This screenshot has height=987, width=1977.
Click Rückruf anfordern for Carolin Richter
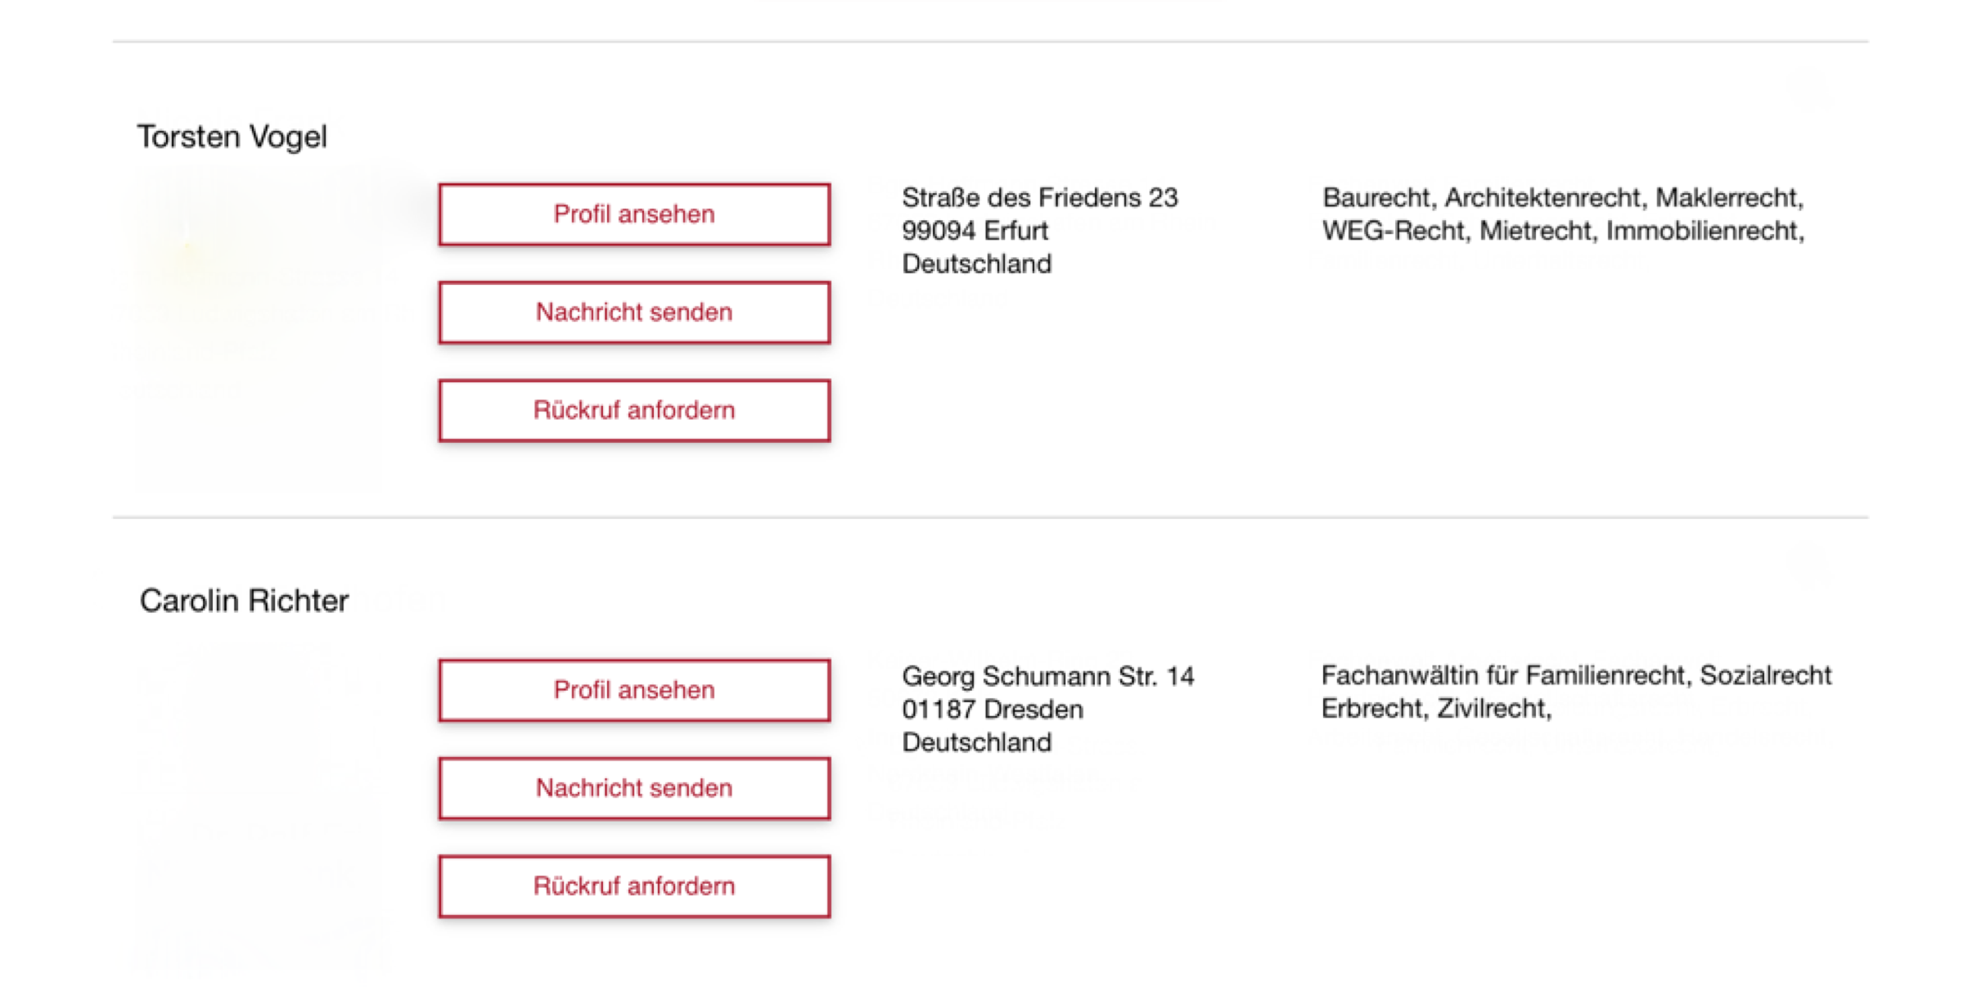(x=634, y=886)
